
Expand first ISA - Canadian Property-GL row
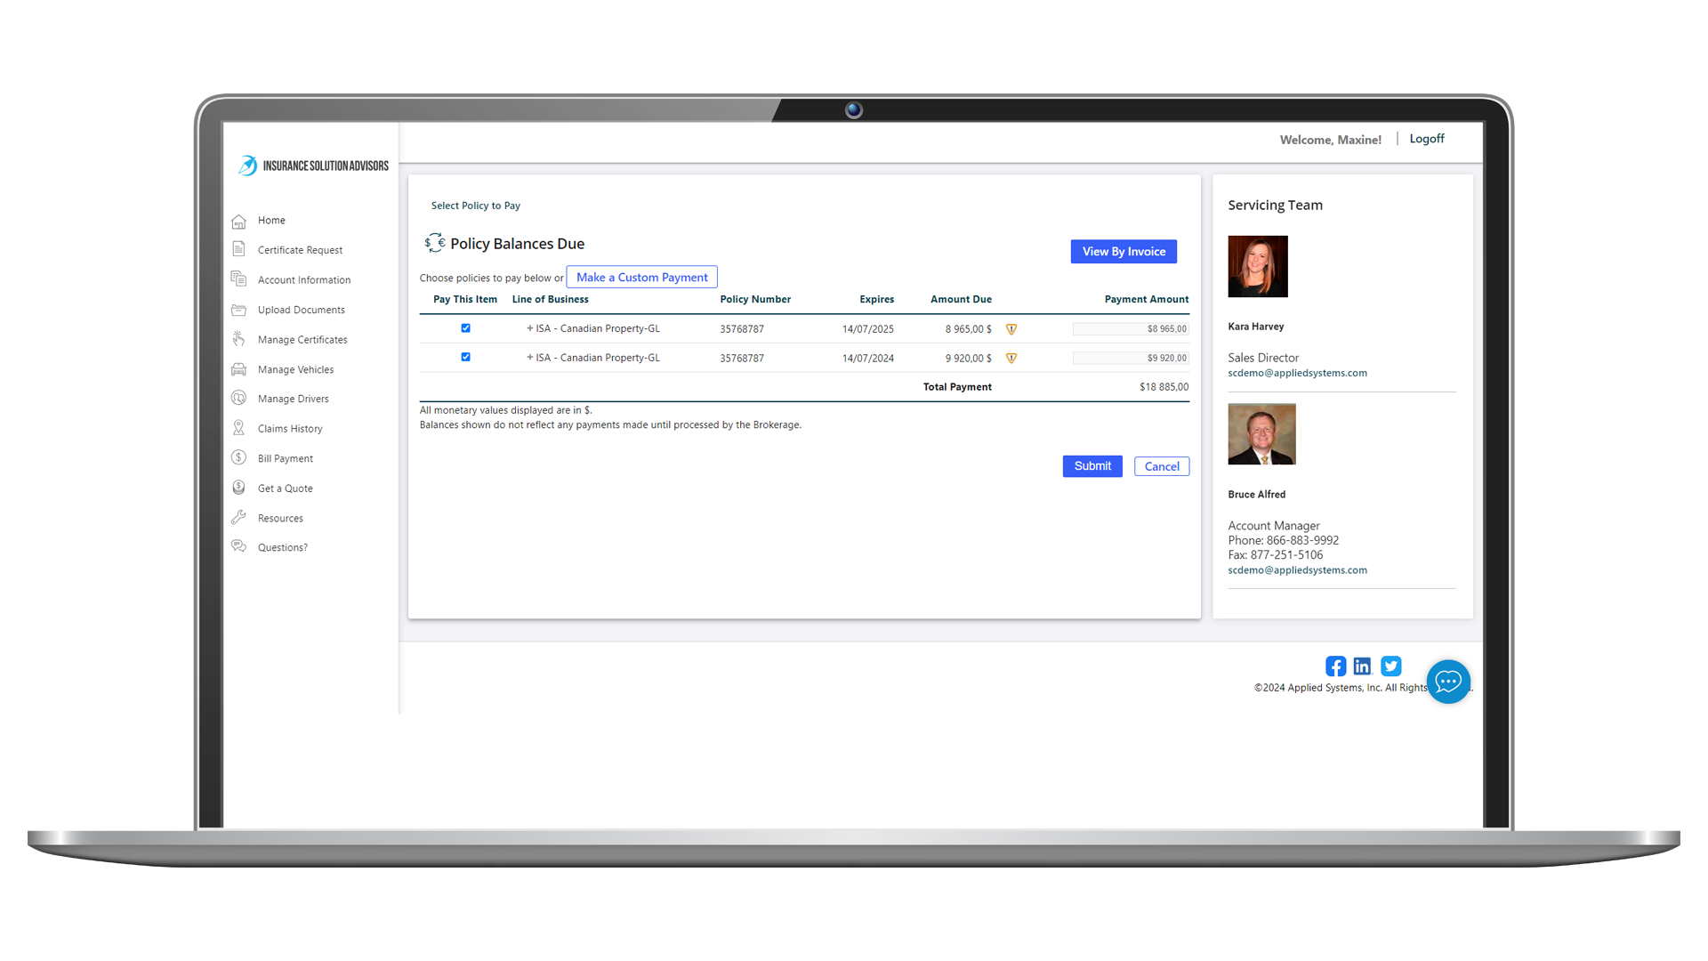click(x=530, y=328)
